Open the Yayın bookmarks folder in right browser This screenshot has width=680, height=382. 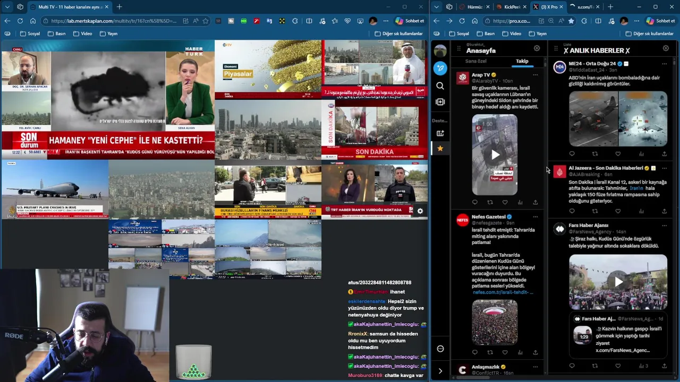537,33
